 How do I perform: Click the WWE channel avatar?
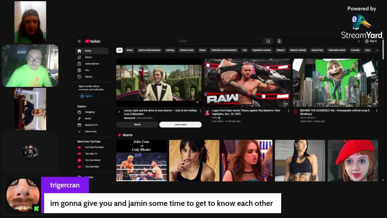tap(207, 112)
